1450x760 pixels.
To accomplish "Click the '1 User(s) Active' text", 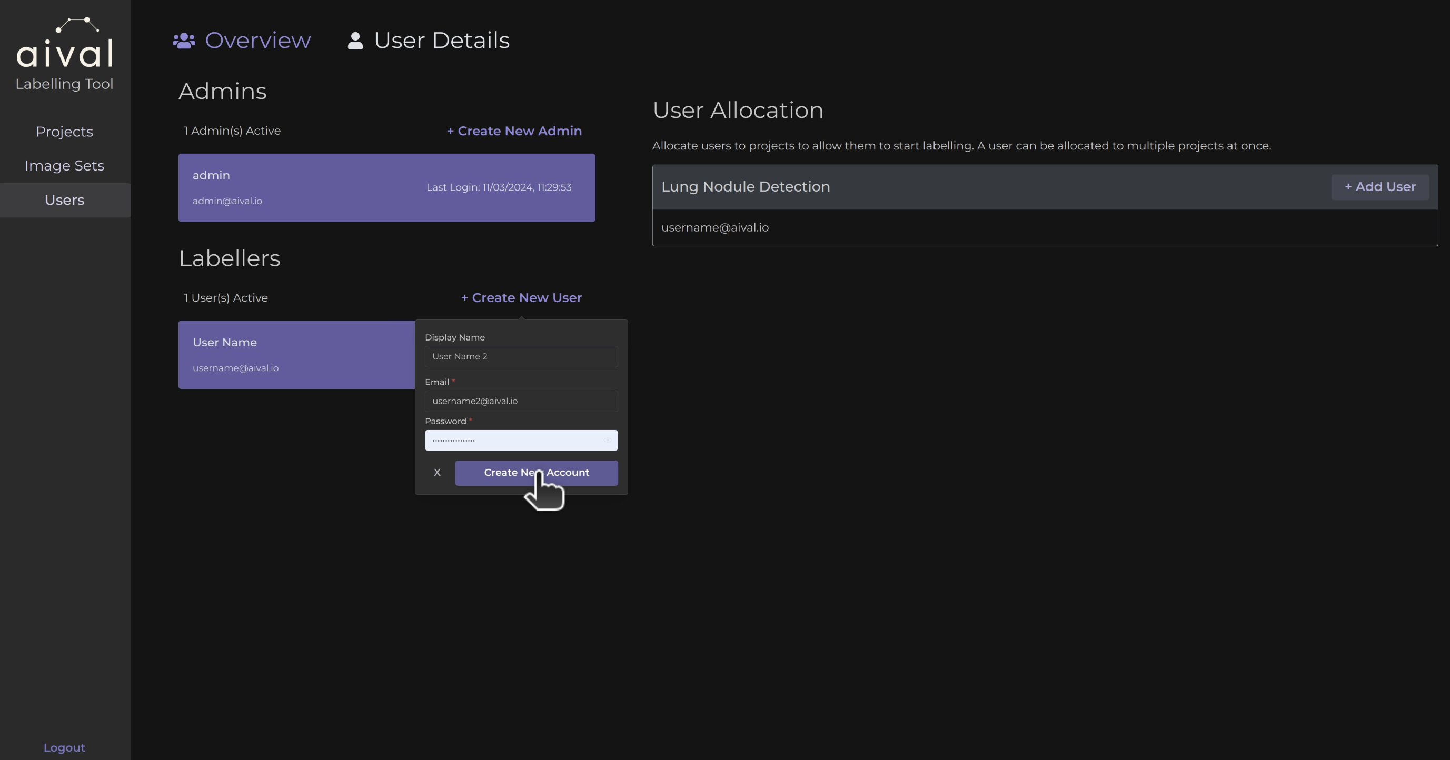I will pyautogui.click(x=226, y=298).
